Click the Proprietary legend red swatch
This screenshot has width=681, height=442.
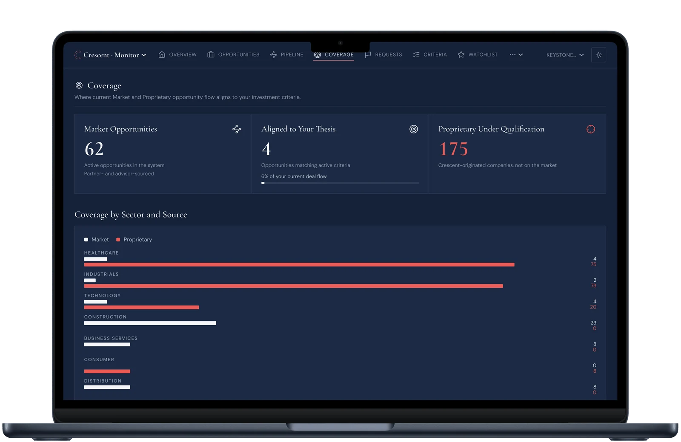[x=118, y=240]
